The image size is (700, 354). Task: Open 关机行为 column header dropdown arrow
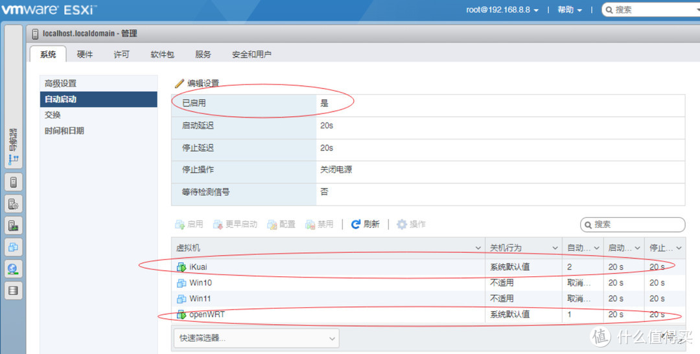click(x=555, y=248)
